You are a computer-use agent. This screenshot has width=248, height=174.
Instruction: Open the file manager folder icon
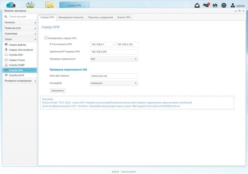[49, 5]
